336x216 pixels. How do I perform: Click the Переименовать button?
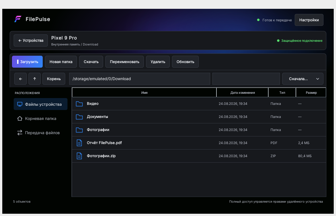124,62
